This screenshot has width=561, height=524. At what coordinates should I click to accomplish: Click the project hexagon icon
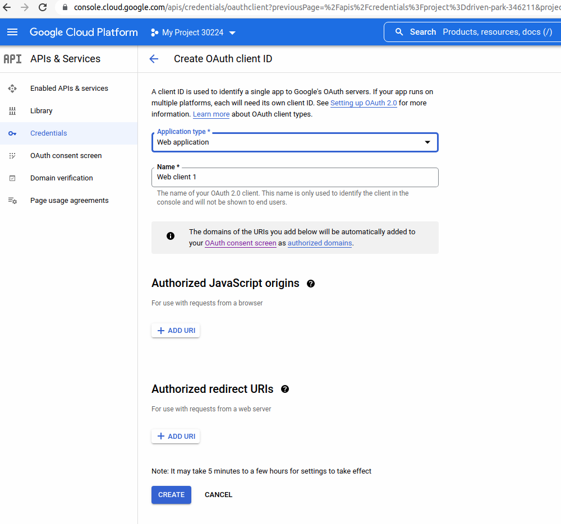point(155,33)
